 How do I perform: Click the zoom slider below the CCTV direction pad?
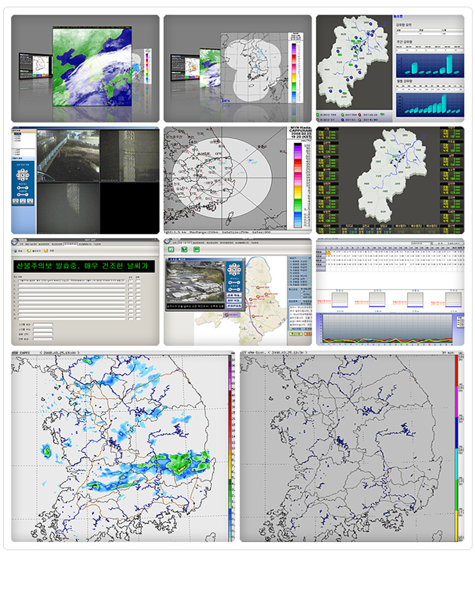click(x=24, y=186)
